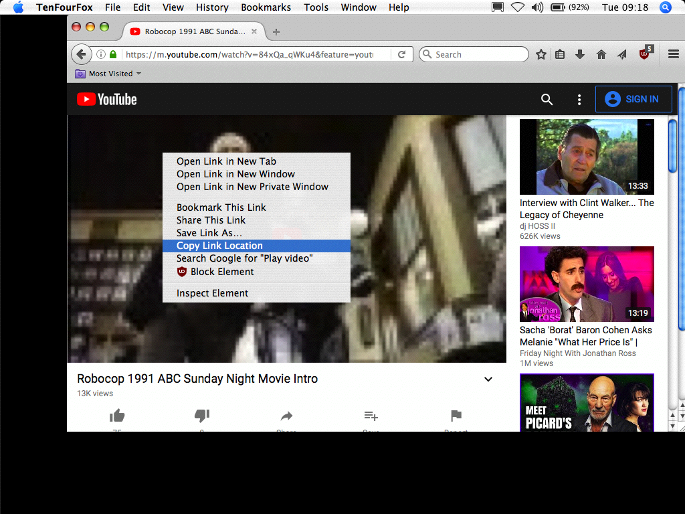The image size is (685, 514).
Task: Choose Open Link in New Private Window
Action: (x=256, y=187)
